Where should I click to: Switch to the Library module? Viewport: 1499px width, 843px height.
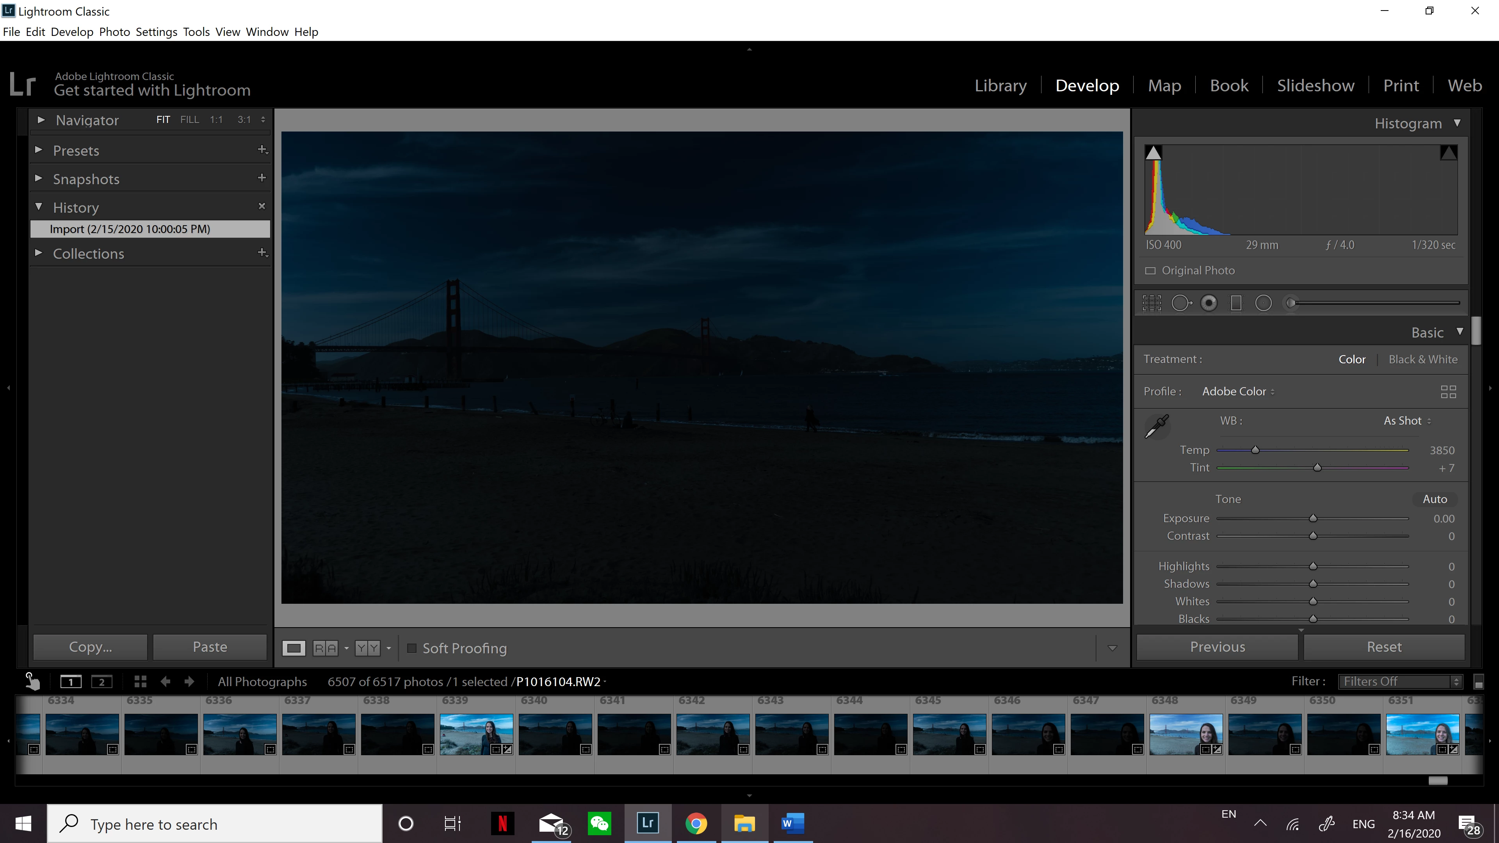(x=1000, y=85)
